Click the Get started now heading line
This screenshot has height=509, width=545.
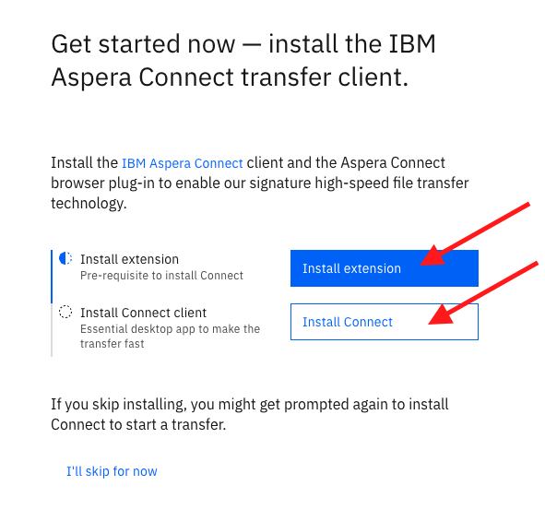coord(243,43)
